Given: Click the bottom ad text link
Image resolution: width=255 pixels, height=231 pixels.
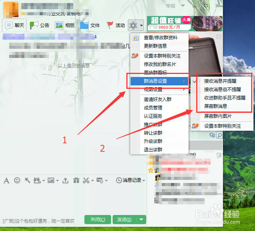Looking at the screenshot, I should click(39, 221).
